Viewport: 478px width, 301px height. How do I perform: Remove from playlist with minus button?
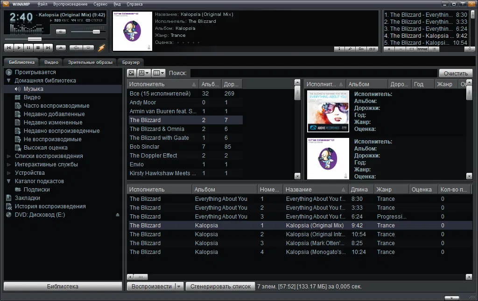point(400,49)
